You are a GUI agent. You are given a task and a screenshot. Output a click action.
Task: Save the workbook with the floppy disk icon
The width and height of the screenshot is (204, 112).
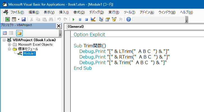[x=24, y=19]
